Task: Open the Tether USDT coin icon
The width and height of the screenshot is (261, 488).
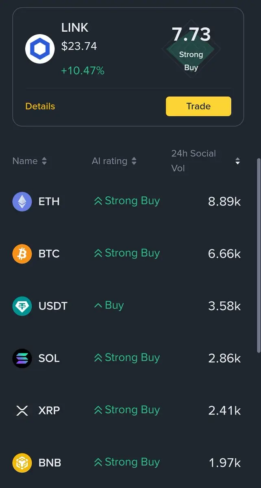Action: click(22, 306)
